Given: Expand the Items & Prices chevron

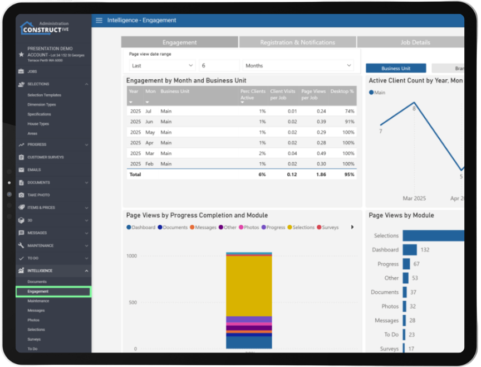Looking at the screenshot, I should [86, 208].
